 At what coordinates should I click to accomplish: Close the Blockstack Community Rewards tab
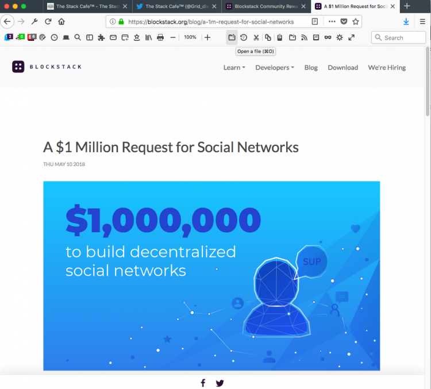coord(303,6)
